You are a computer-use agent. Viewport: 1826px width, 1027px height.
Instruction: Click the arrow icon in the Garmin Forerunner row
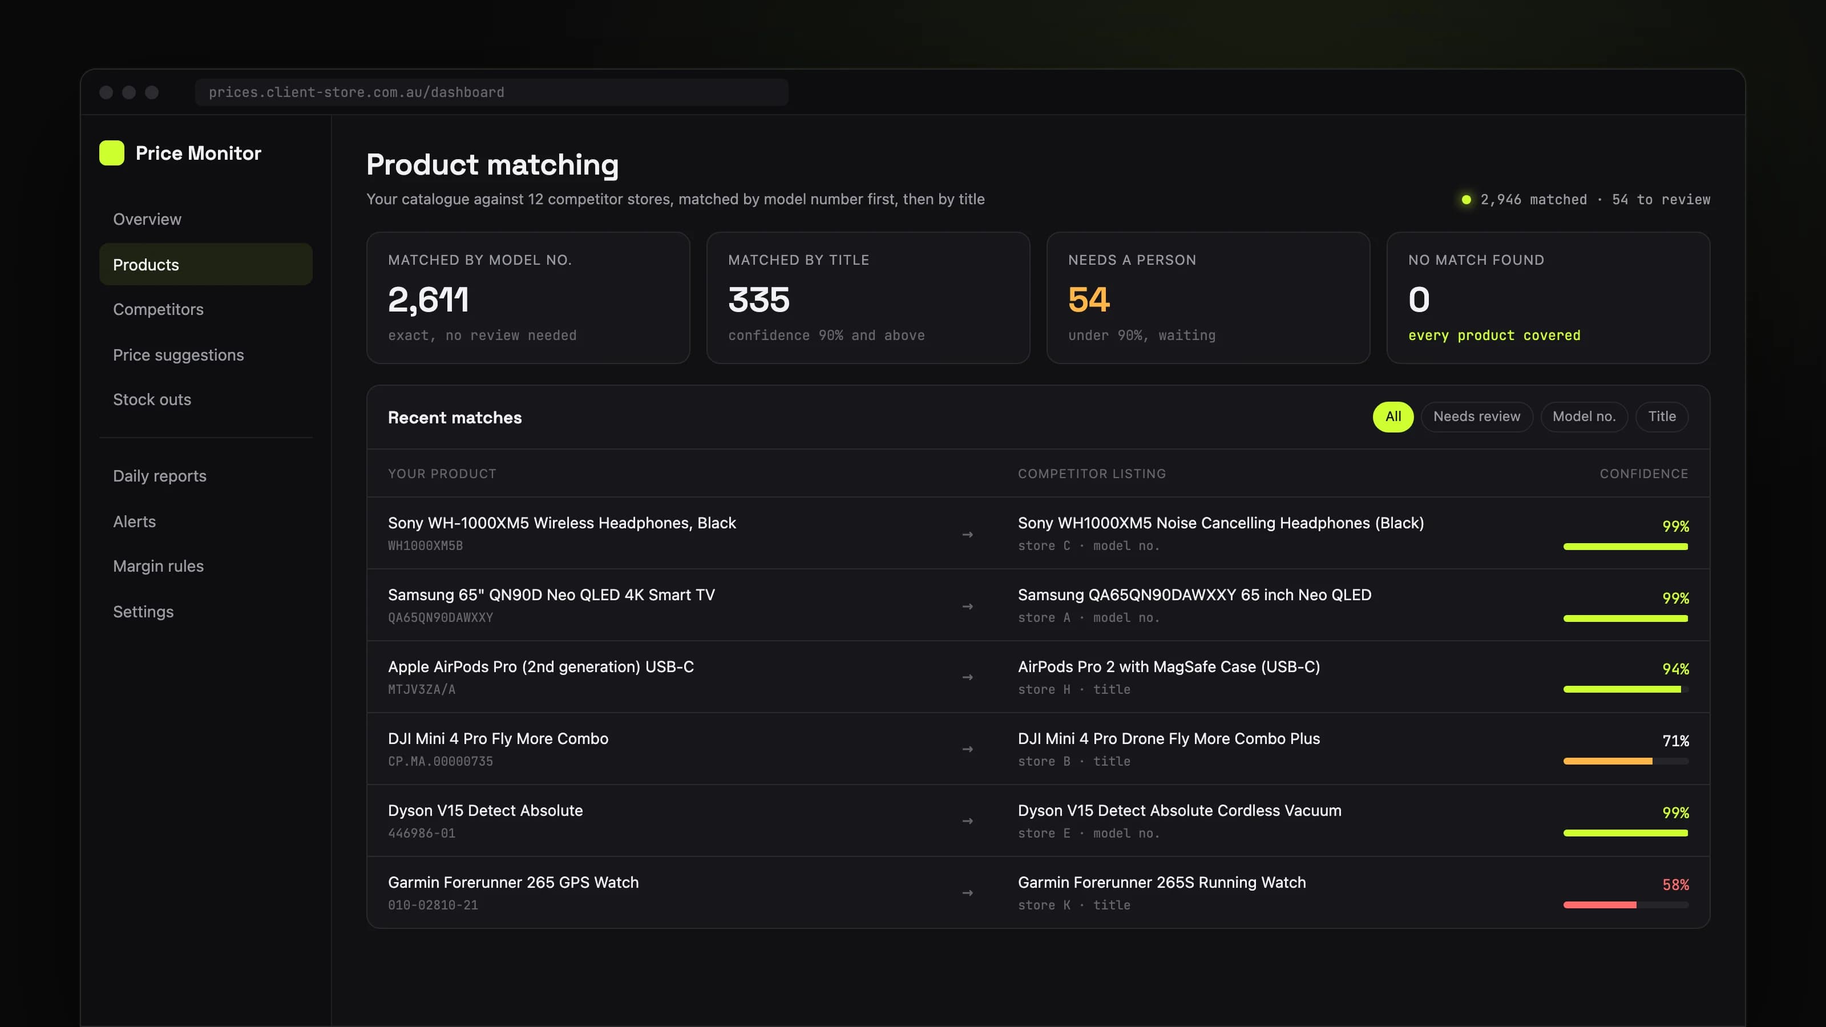pyautogui.click(x=968, y=893)
